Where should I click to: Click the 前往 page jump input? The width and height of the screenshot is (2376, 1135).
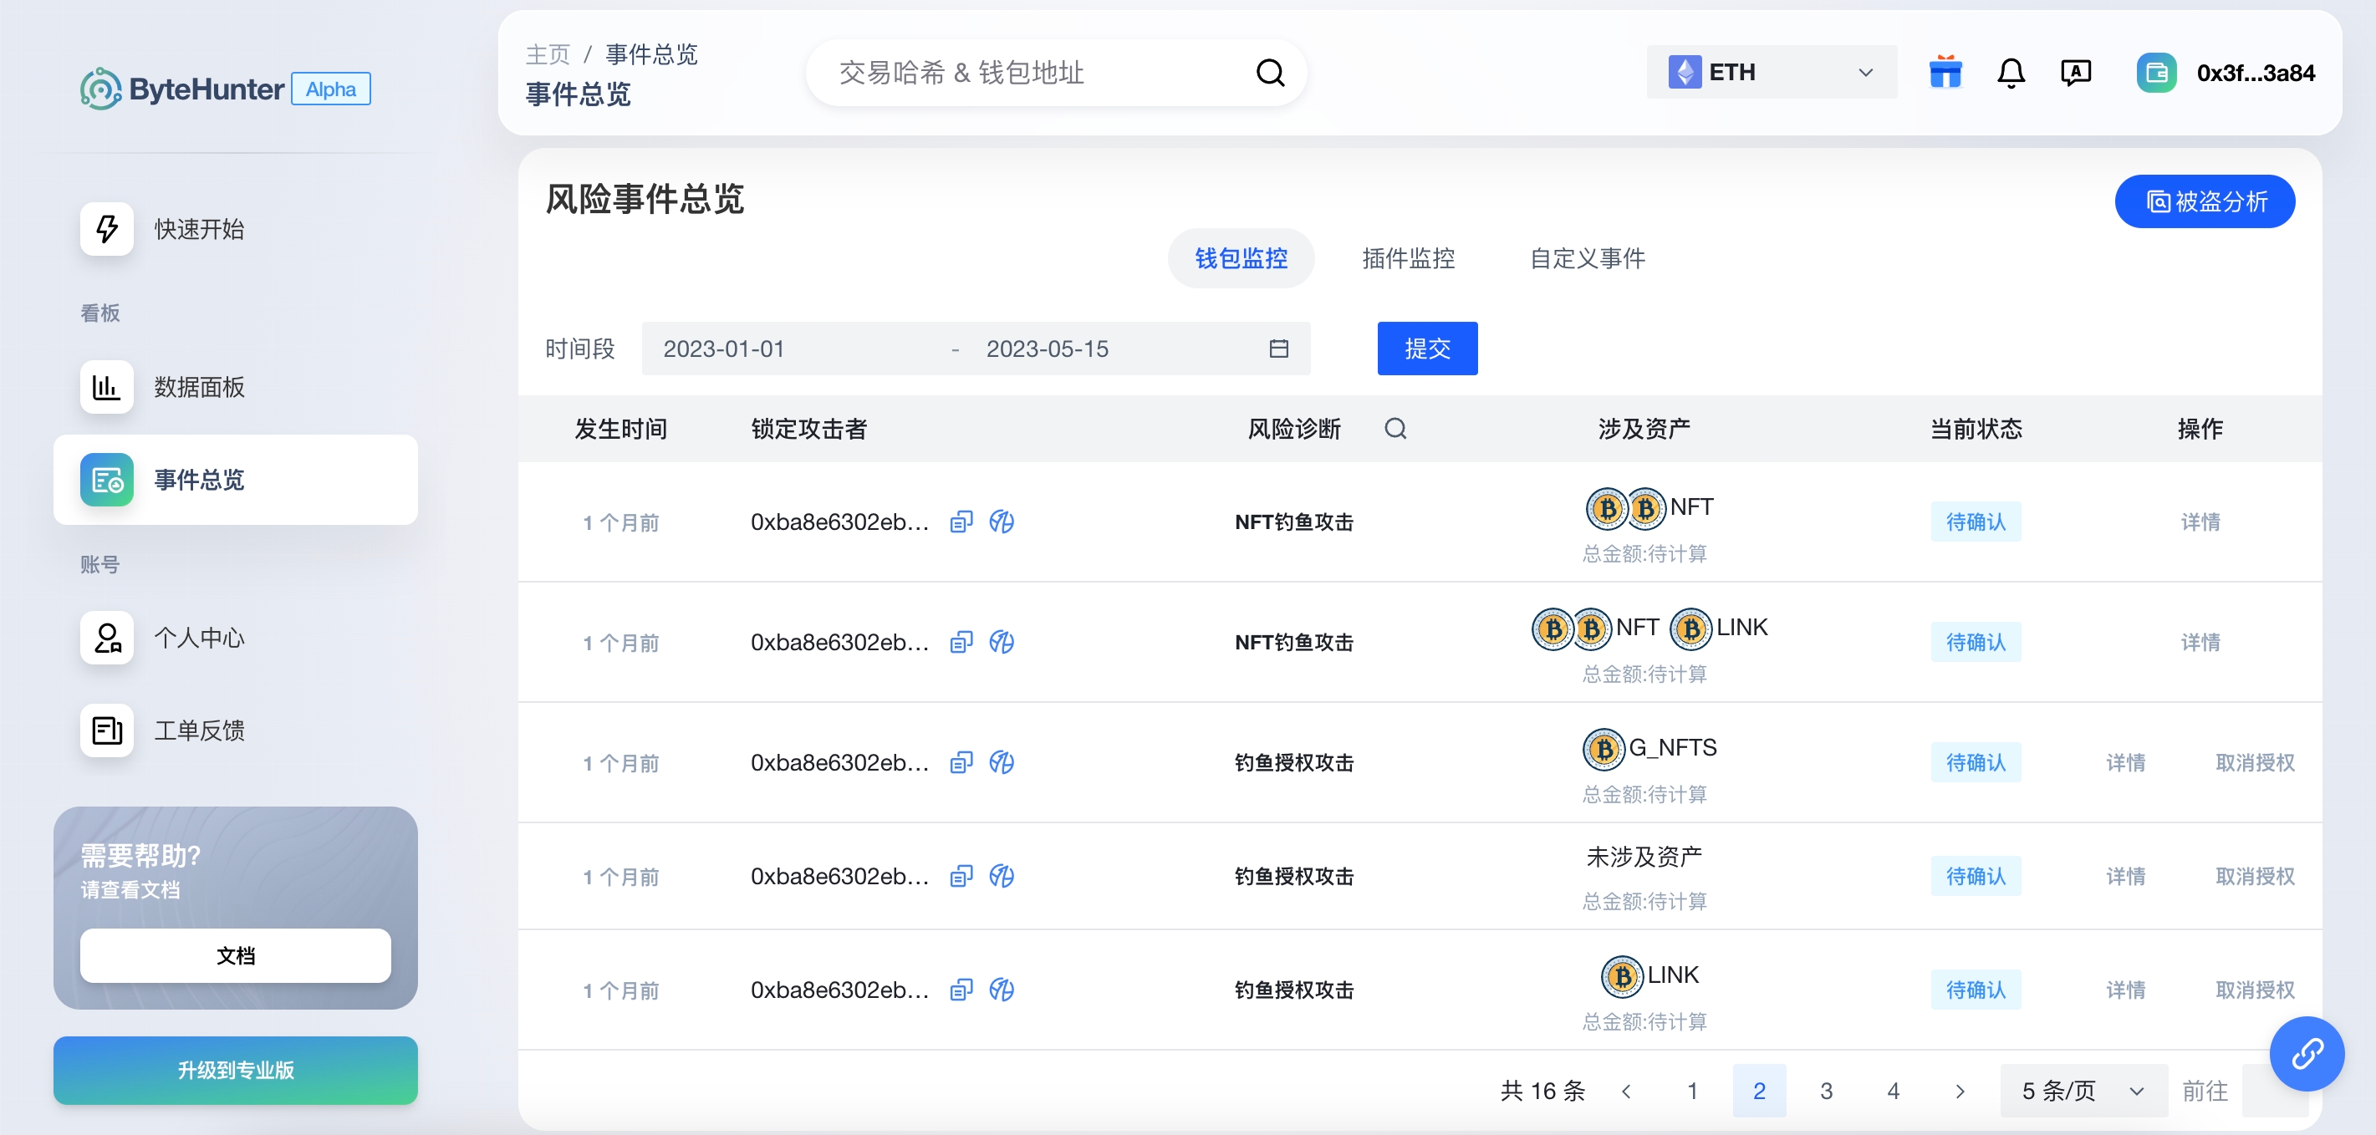click(2274, 1091)
